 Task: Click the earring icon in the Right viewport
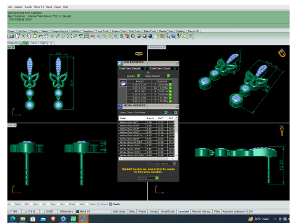pos(282,131)
